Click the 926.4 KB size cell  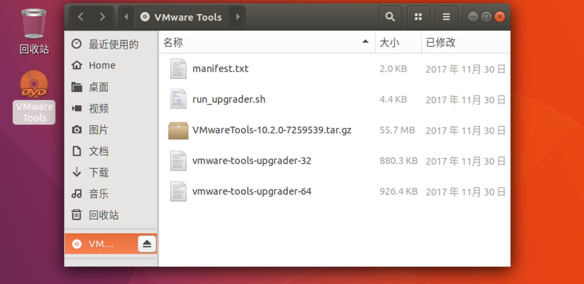[399, 191]
